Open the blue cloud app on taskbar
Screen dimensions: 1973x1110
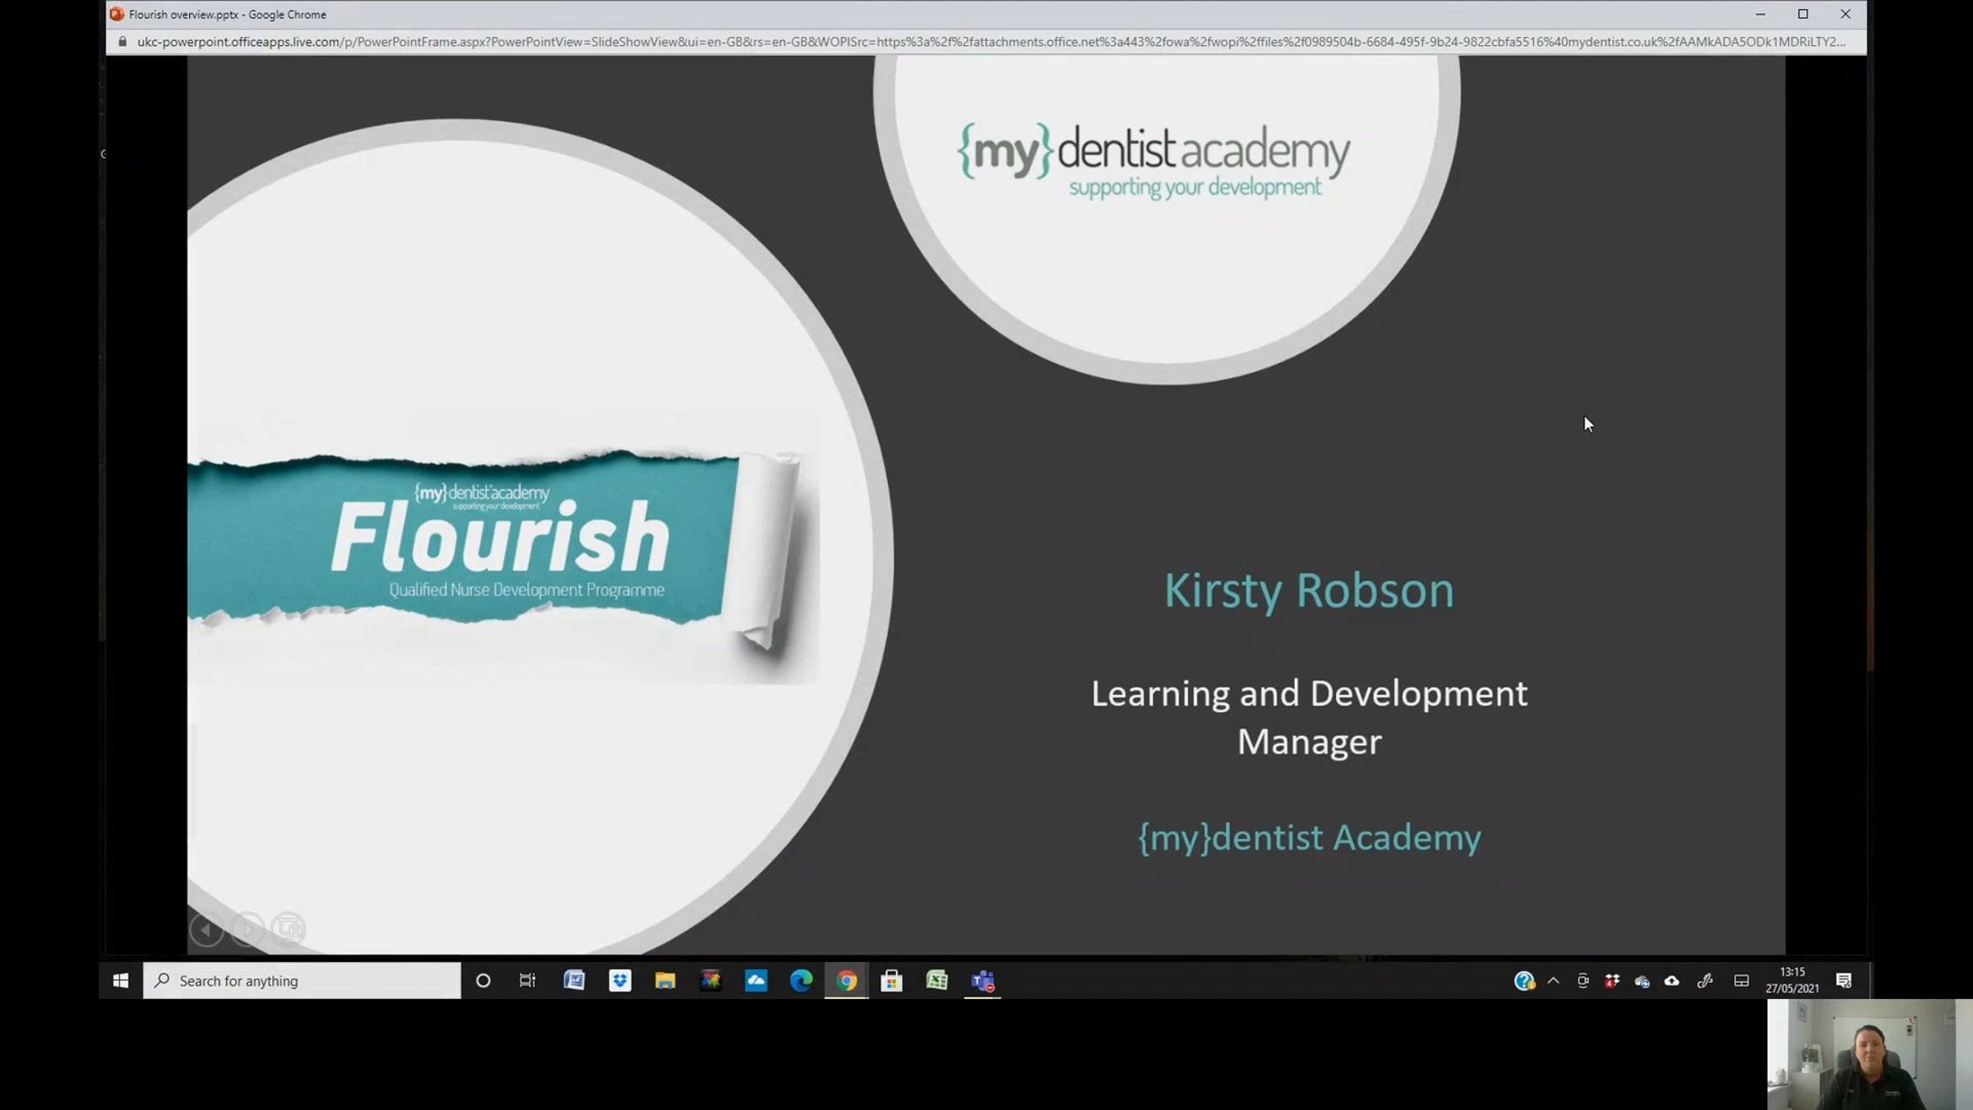[x=755, y=980]
